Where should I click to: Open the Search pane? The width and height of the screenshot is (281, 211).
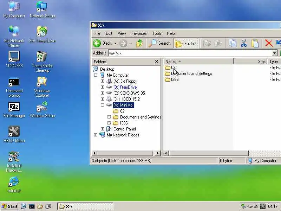pos(159,43)
